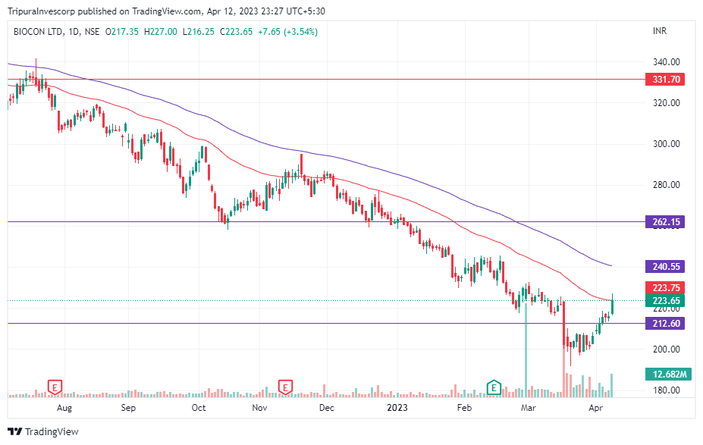Click the red earnings marker near mid-November

(285, 387)
